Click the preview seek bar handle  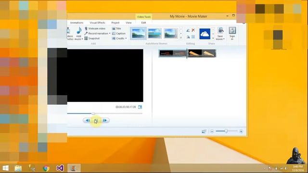(x=93, y=113)
